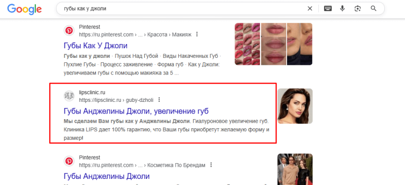Click Pinterest site name above Красота › Макияж
The image size is (405, 185).
[x=90, y=27]
